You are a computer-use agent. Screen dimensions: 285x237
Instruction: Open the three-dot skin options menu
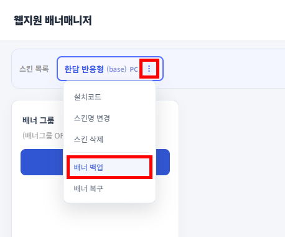pyautogui.click(x=149, y=69)
